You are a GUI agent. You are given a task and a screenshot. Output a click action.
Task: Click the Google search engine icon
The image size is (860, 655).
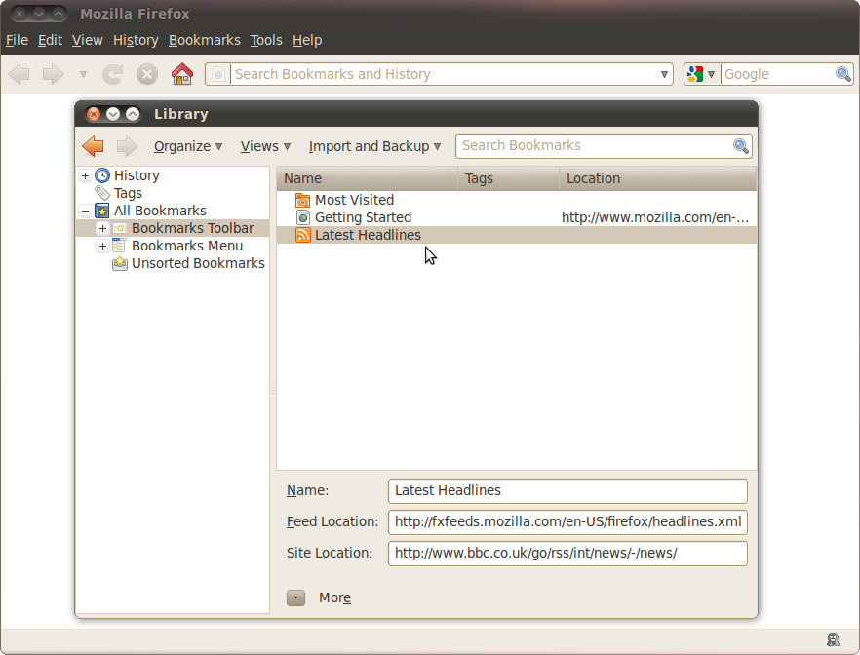(695, 74)
